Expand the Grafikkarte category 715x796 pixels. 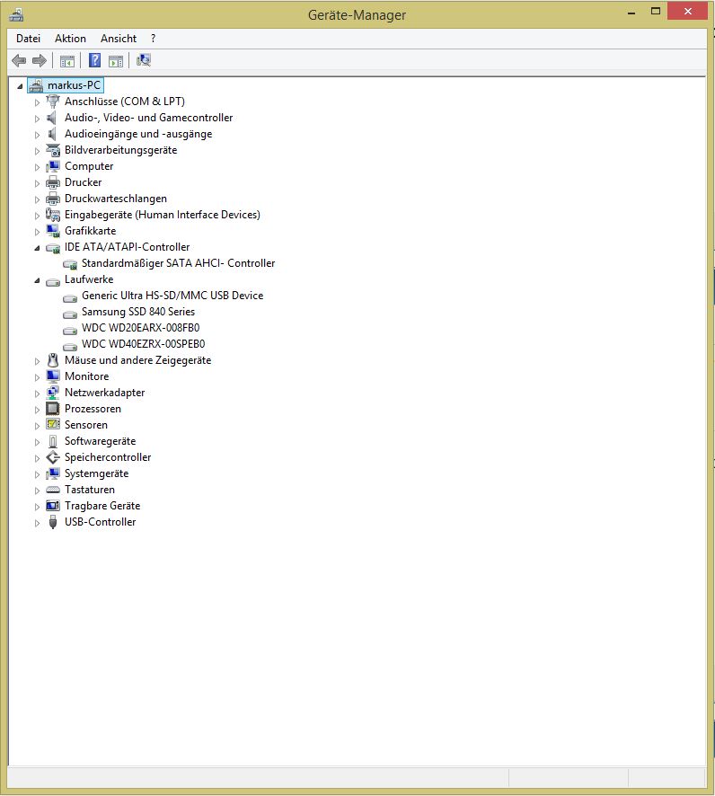pyautogui.click(x=37, y=232)
